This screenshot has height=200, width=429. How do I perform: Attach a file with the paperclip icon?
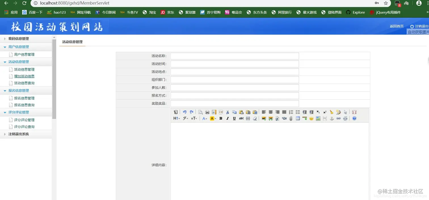tap(291, 118)
